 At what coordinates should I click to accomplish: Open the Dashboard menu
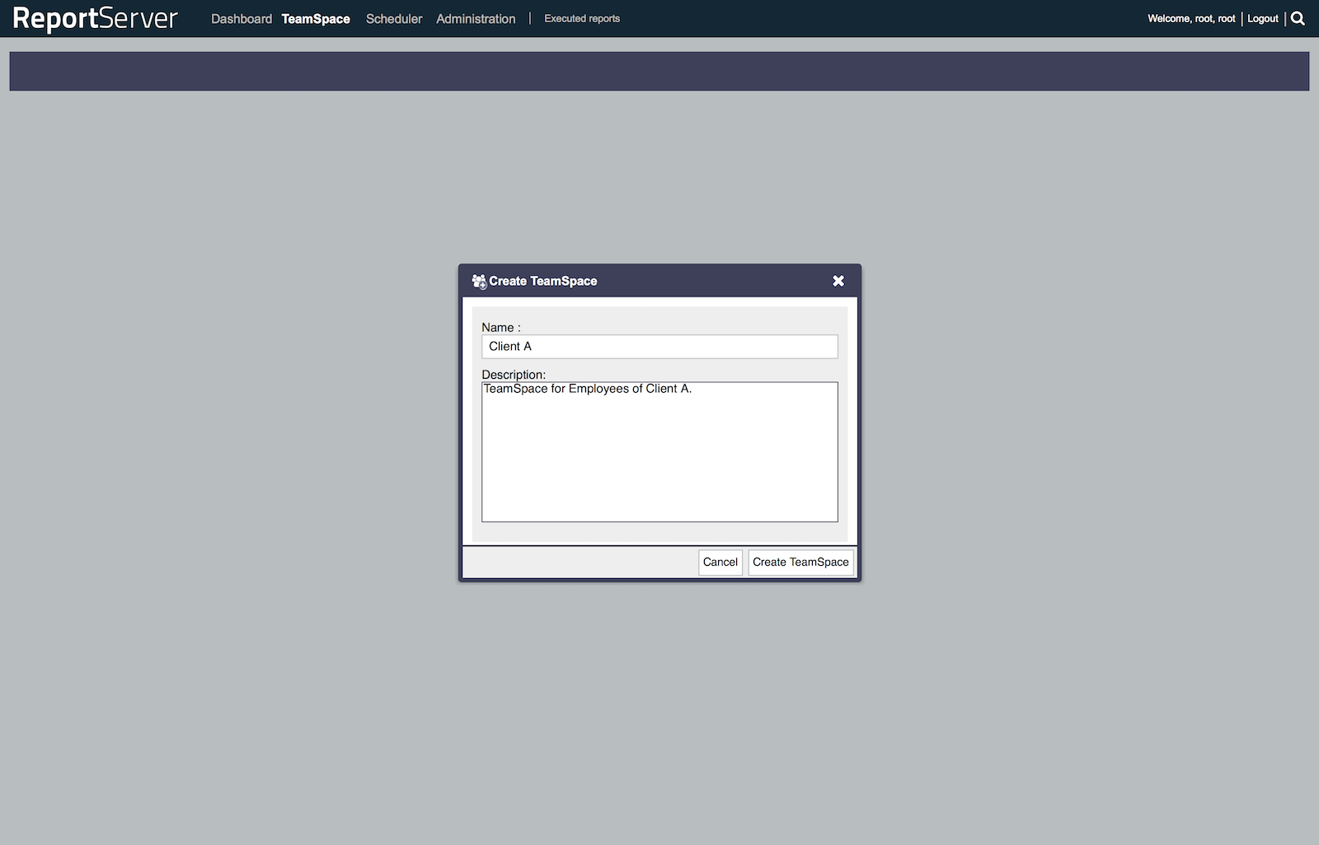coord(242,18)
